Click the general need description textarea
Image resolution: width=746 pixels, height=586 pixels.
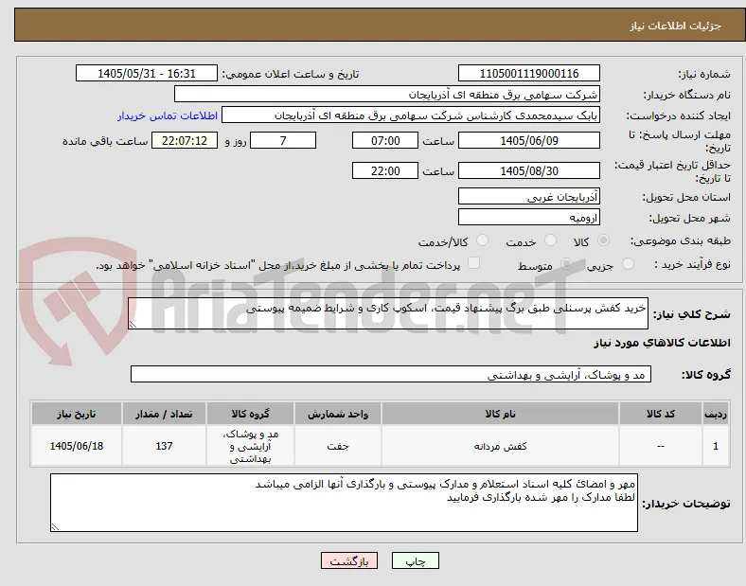388,313
